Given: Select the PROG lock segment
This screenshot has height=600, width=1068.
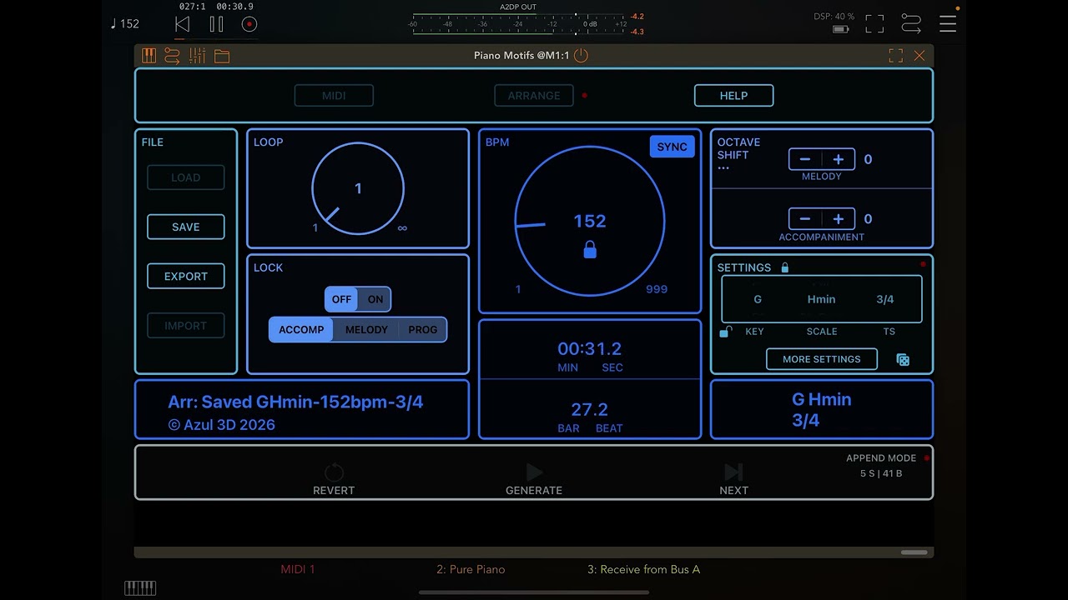Looking at the screenshot, I should [423, 330].
